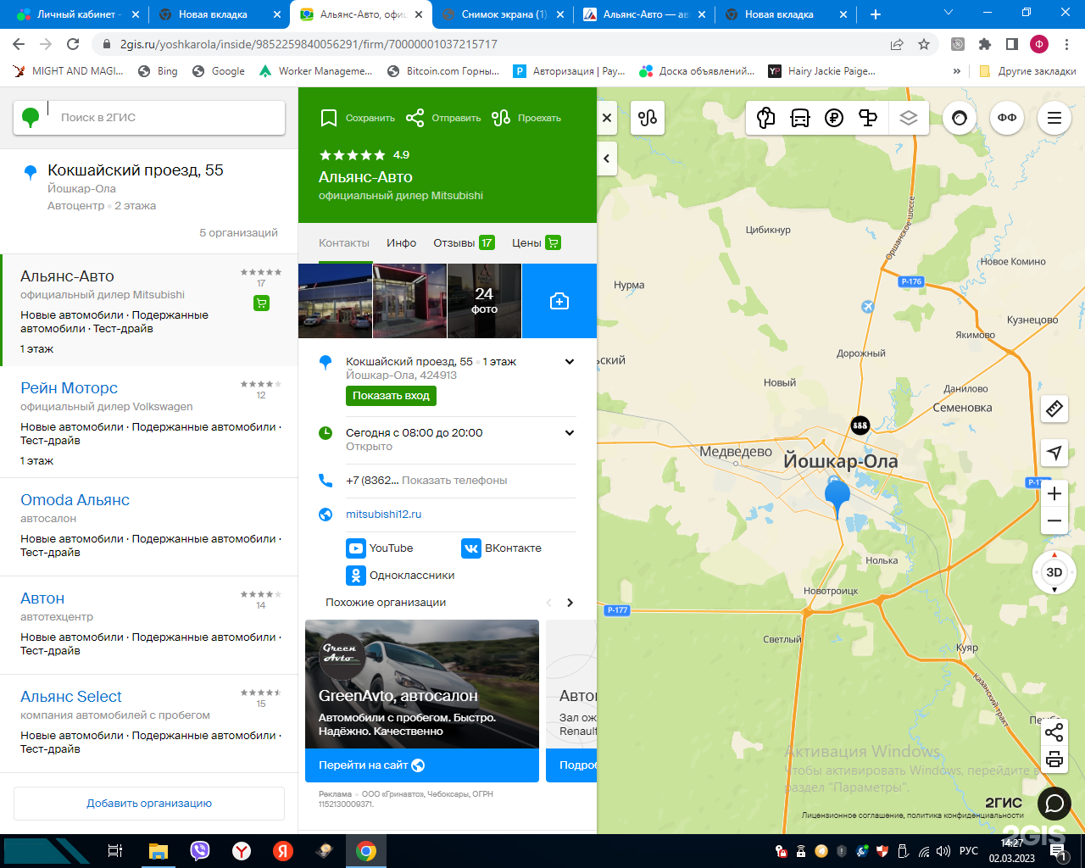Open Viber from the taskbar
Viewport: 1085px width, 868px height.
tap(200, 851)
